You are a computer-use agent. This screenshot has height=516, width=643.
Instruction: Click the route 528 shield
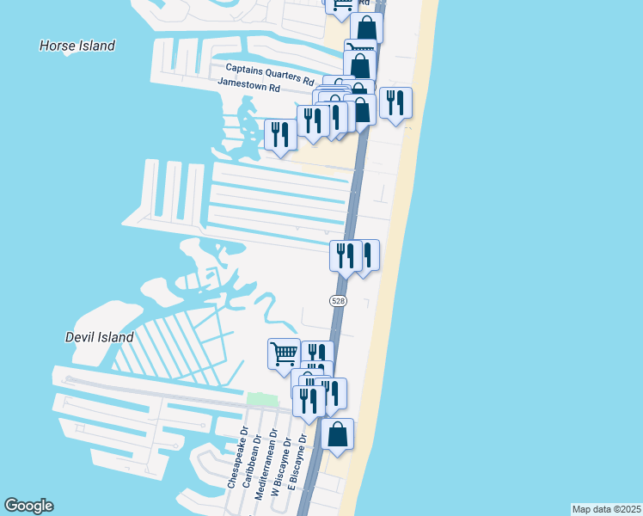[338, 301]
